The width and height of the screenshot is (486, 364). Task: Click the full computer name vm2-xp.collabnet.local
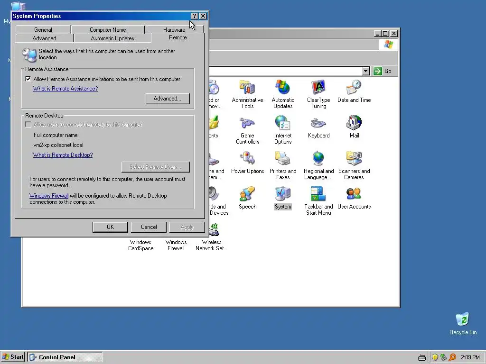58,145
